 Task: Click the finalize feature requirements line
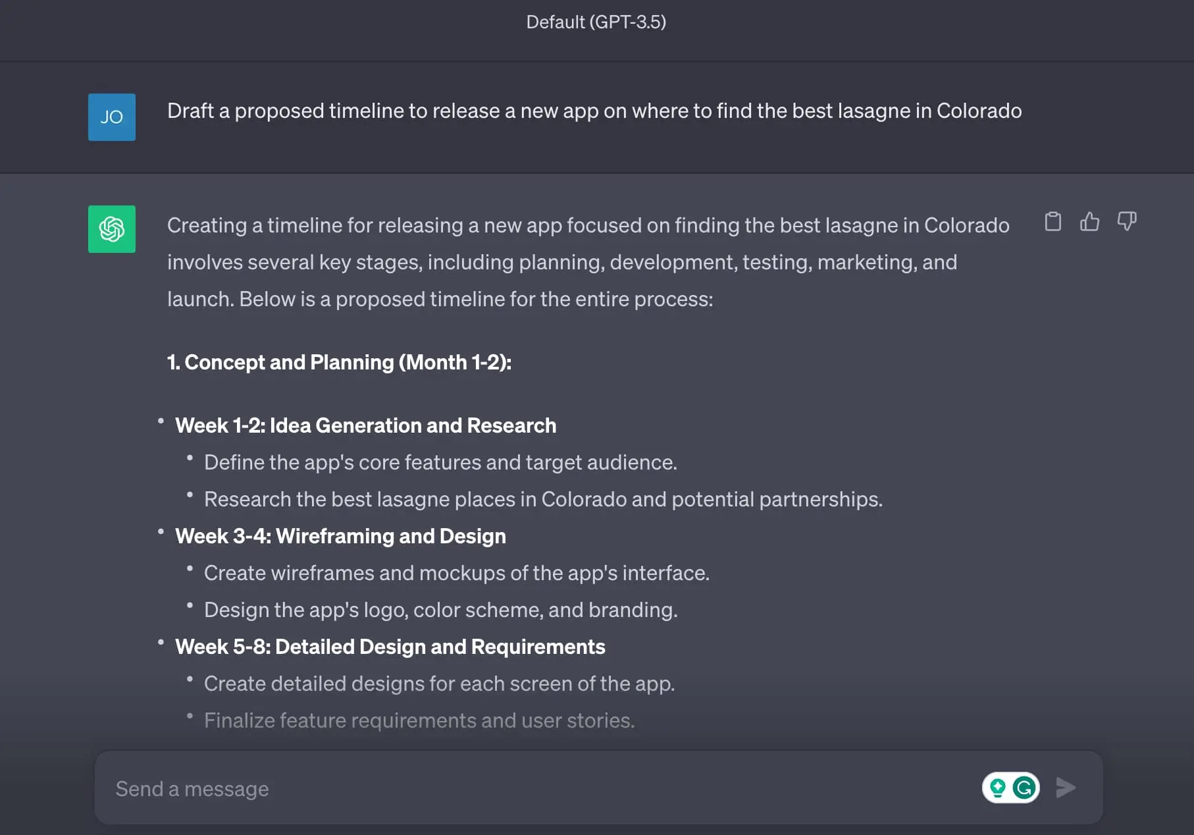(x=420, y=720)
